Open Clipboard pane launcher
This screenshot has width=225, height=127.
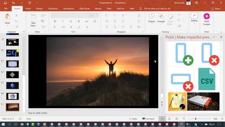point(24,32)
